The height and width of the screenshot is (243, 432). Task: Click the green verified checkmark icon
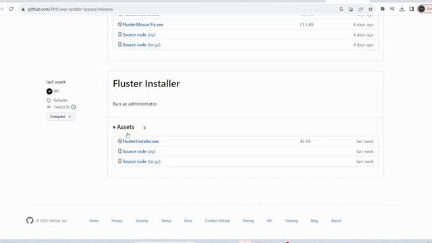click(74, 107)
